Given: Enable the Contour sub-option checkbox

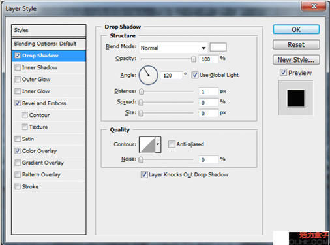Looking at the screenshot, I should (25, 115).
